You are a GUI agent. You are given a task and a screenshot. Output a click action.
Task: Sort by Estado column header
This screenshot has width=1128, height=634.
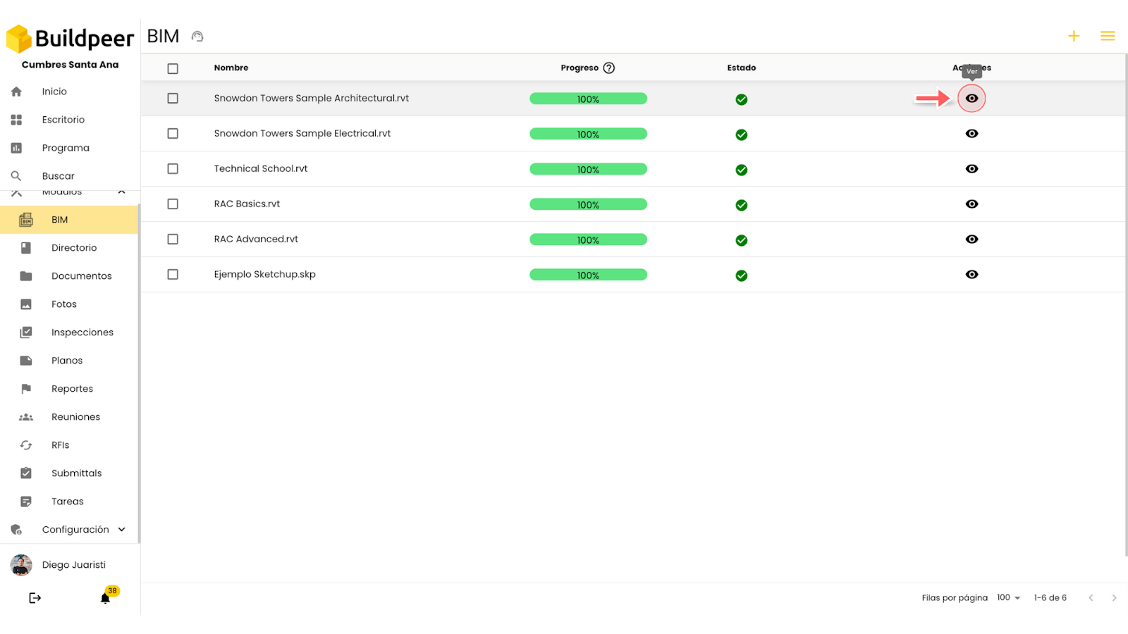pos(742,68)
